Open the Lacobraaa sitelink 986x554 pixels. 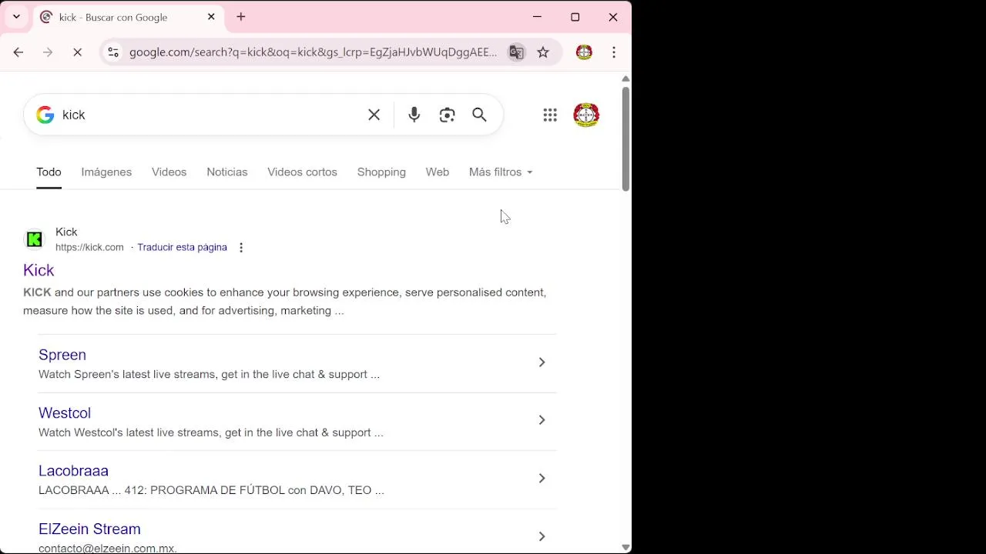click(73, 471)
